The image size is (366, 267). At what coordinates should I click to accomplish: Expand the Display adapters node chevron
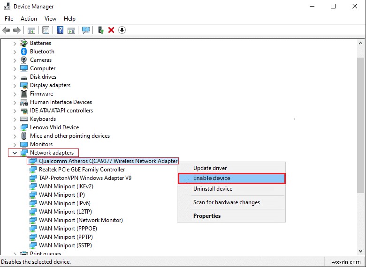tap(15, 85)
